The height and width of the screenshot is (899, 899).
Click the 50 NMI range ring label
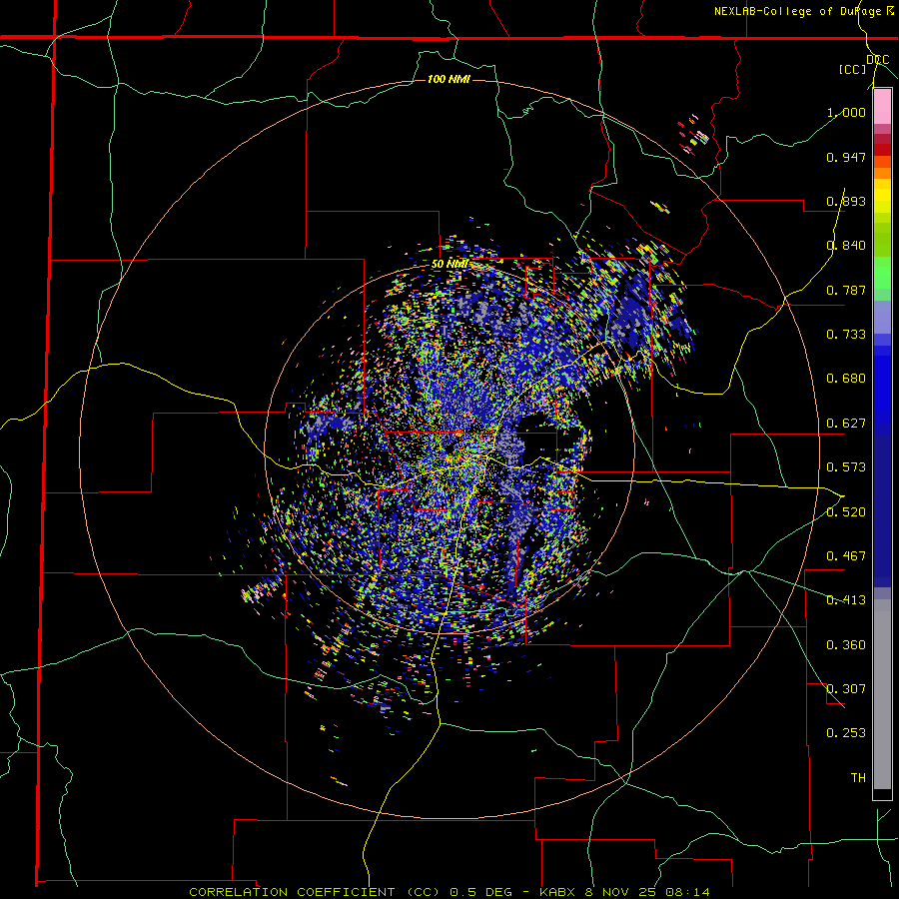[x=450, y=265]
